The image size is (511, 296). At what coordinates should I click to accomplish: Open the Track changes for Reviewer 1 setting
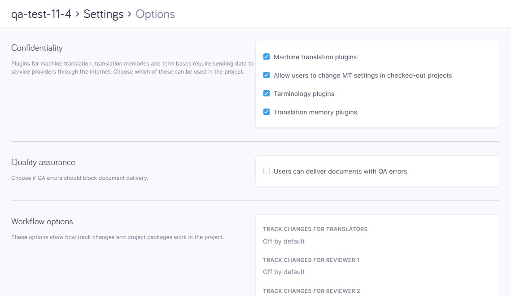tap(284, 271)
